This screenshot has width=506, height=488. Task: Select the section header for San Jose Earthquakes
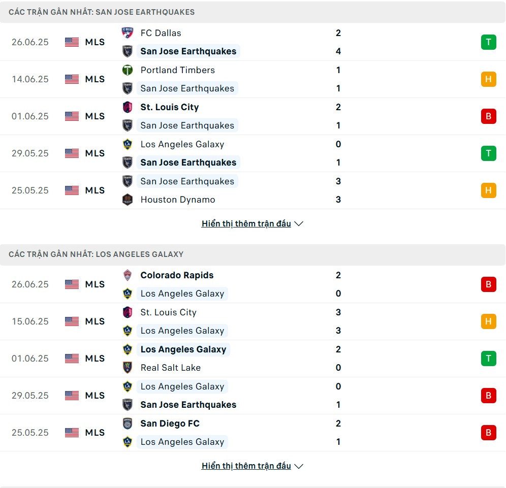pos(252,12)
